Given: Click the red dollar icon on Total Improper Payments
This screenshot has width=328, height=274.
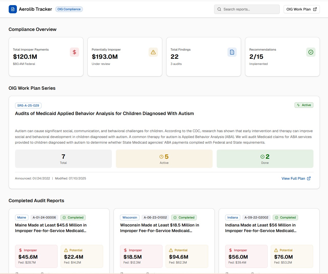Looking at the screenshot, I should point(74,52).
